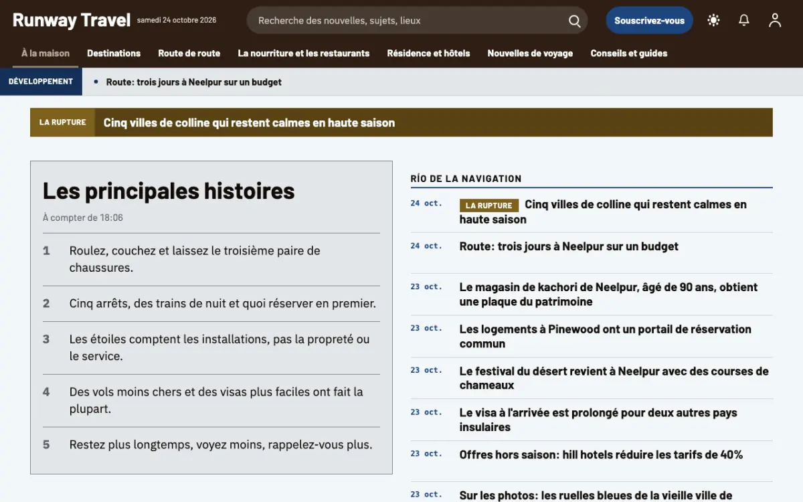Viewport: 803px width, 502px height.
Task: Toggle the light/dark theme sun icon
Action: pos(713,20)
